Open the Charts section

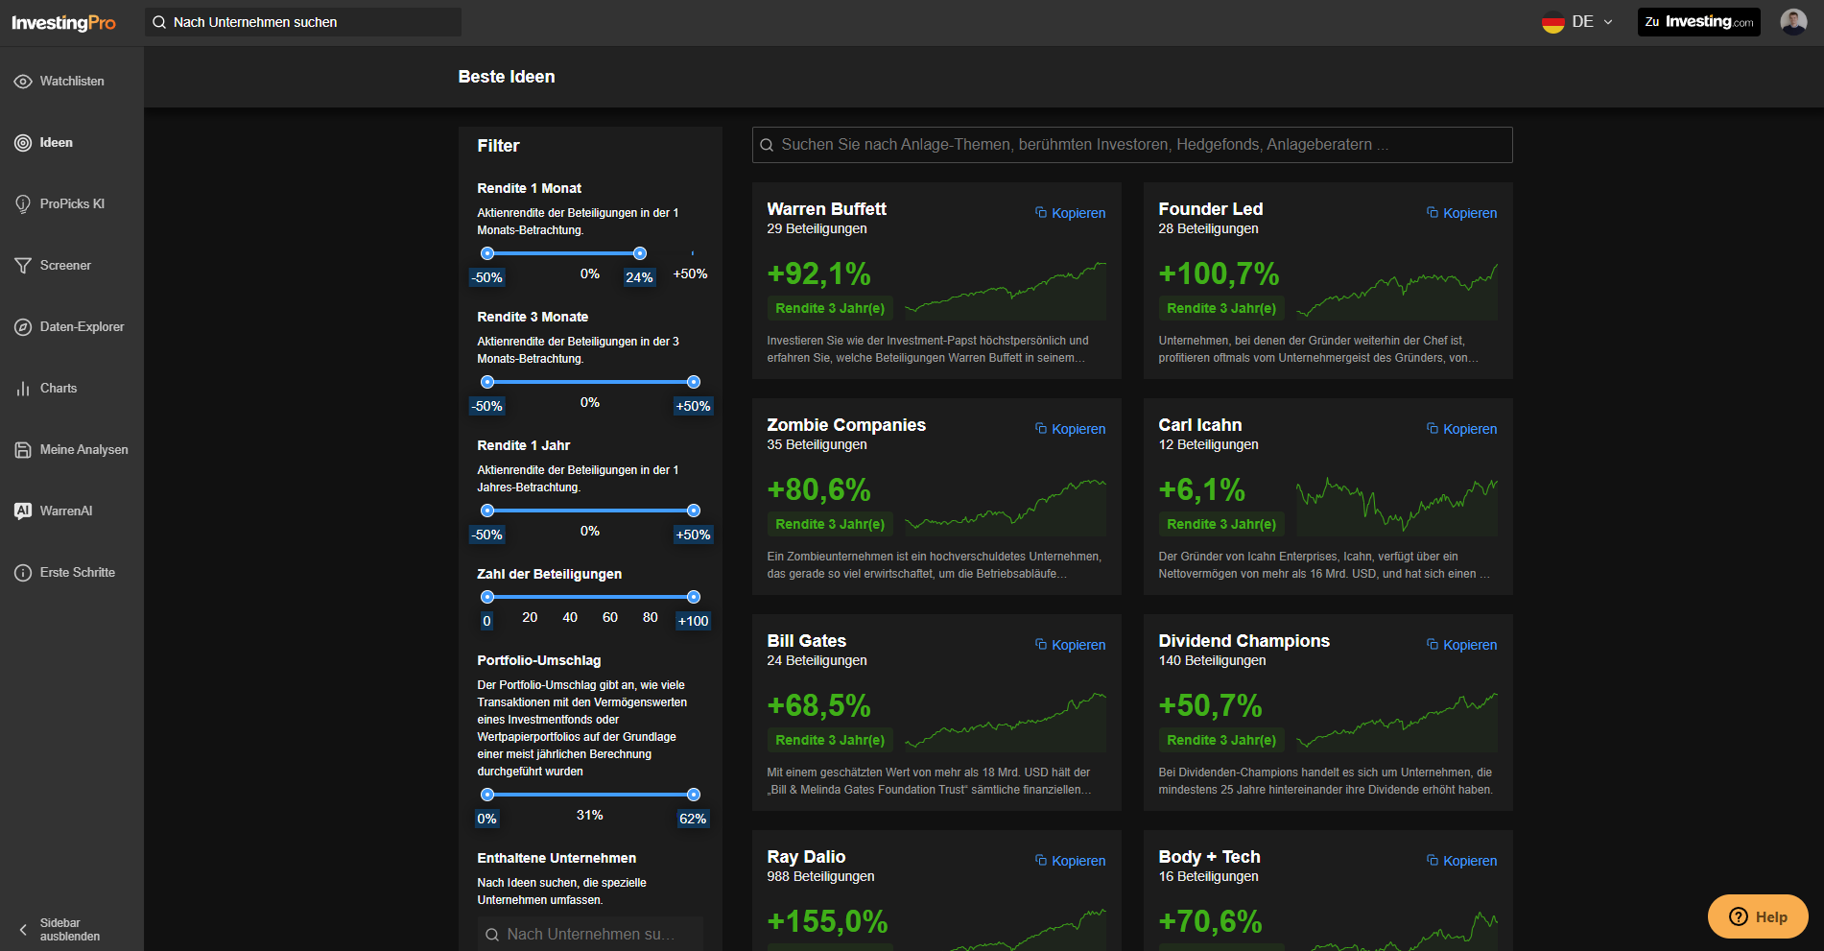[72, 389]
